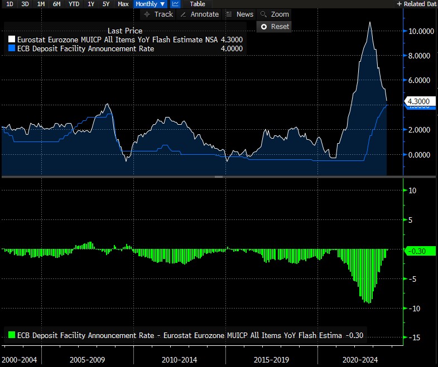Viewport: 438px width, 367px height.
Task: Activate the Track crosshair tool
Action: click(x=158, y=14)
